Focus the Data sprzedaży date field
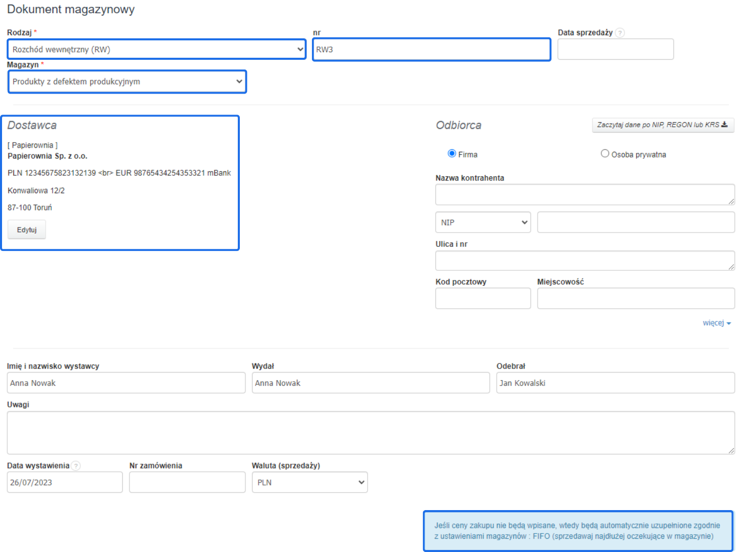This screenshot has width=739, height=552. point(615,50)
